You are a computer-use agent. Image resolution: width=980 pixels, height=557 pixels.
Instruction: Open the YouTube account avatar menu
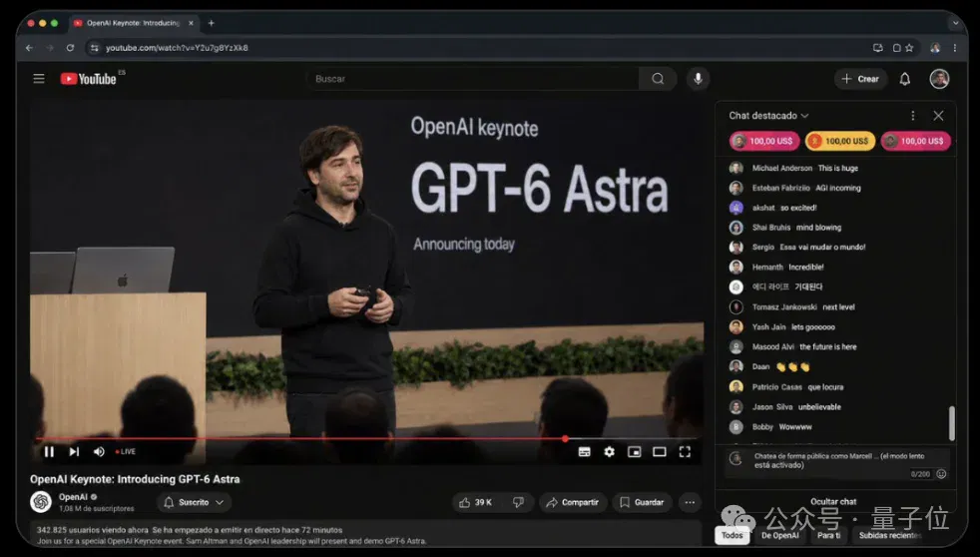click(x=939, y=79)
